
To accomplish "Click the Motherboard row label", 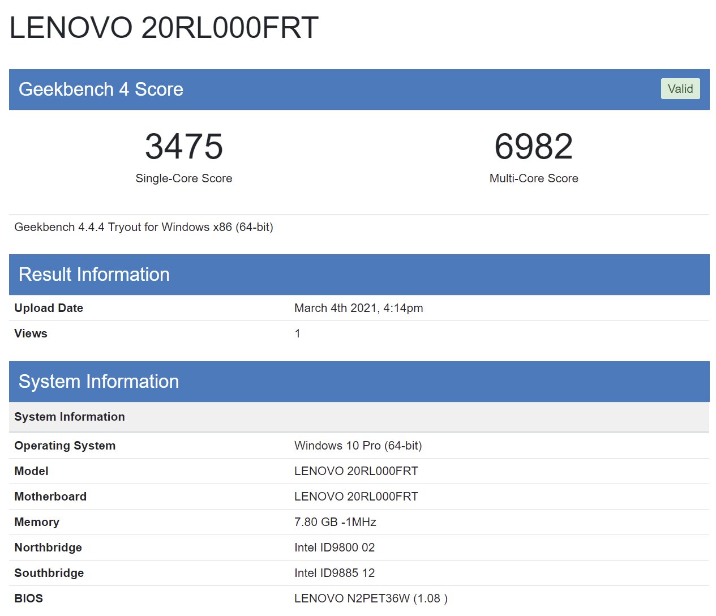I will (x=51, y=497).
